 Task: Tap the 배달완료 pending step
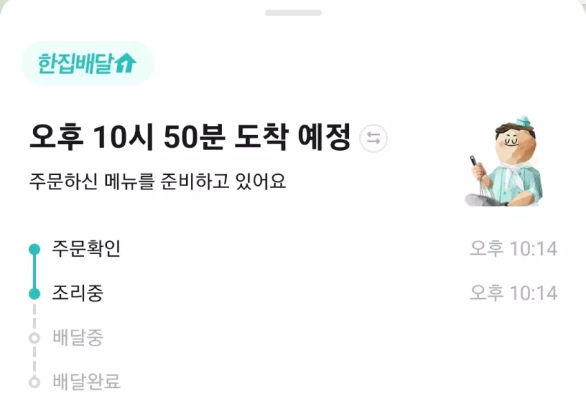pos(86,381)
